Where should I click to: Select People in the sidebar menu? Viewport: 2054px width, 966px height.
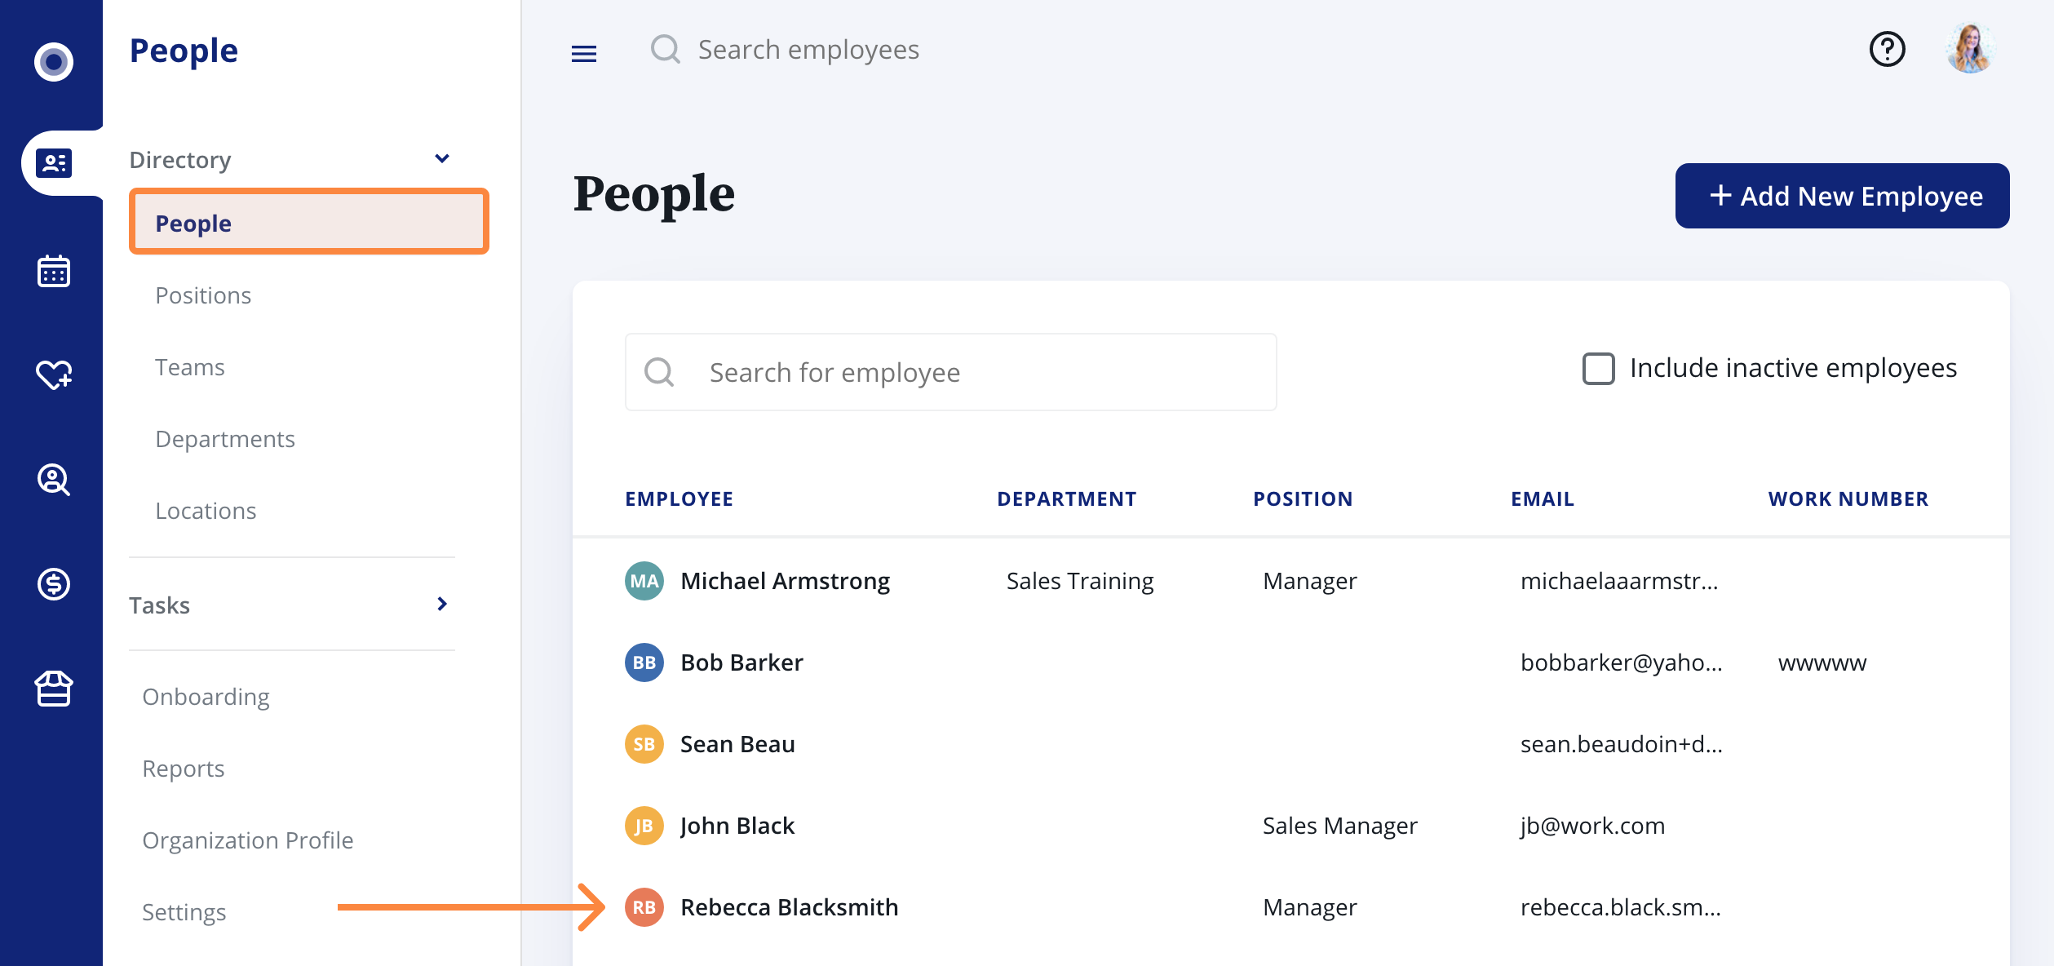pos(193,223)
